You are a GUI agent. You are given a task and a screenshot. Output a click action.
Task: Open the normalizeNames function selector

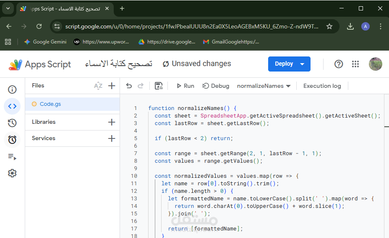[264, 86]
